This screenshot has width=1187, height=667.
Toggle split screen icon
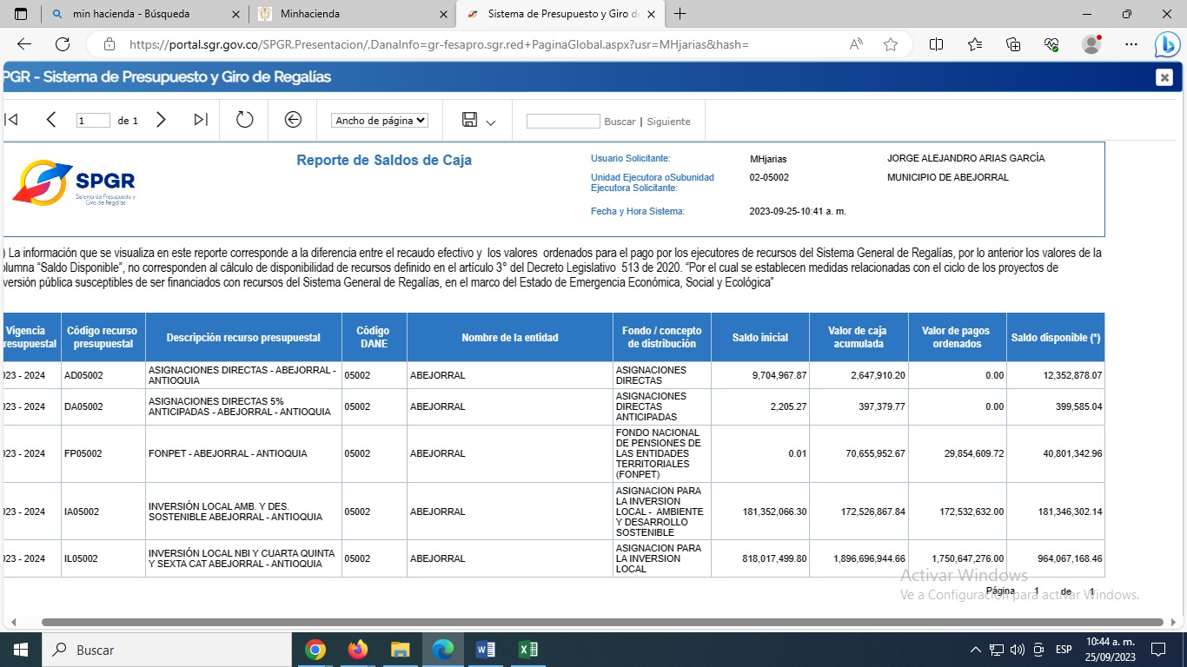[x=936, y=44]
